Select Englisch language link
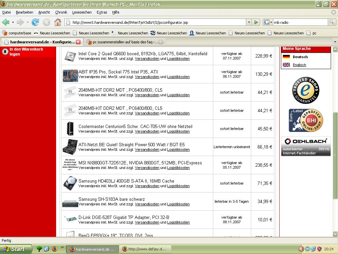The height and width of the screenshot is (254, 338). 299,65
